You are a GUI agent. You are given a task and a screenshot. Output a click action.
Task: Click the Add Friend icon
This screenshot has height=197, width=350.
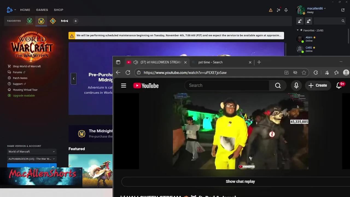click(300, 21)
